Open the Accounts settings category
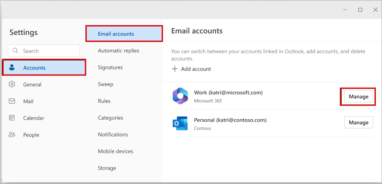The width and height of the screenshot is (382, 184). [x=44, y=68]
